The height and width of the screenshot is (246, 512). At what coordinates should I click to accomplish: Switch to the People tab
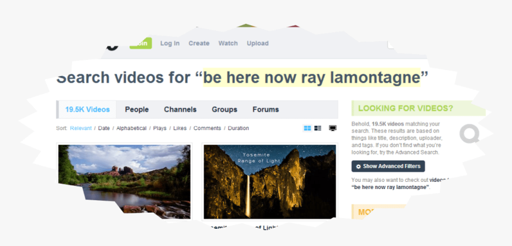(x=137, y=109)
